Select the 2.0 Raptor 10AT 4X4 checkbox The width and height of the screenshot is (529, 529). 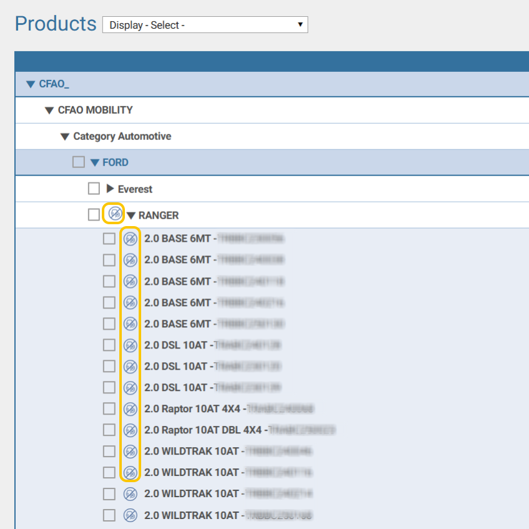click(x=109, y=409)
